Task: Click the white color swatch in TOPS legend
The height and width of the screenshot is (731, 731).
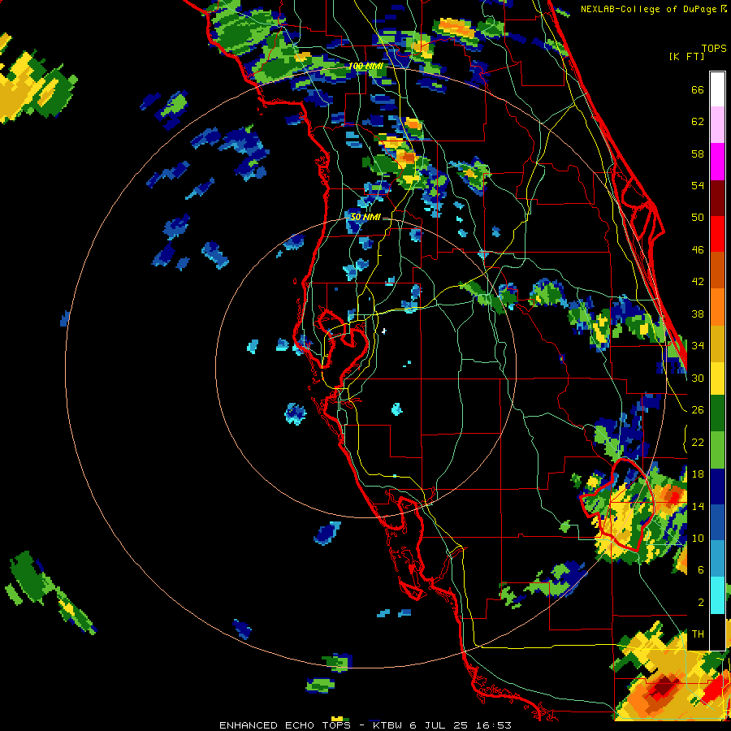Action: pyautogui.click(x=717, y=89)
